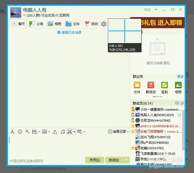Viewport: 194px width, 173px height.
Task: Select member 壬辰龙99(444167840)
Action: [156, 120]
